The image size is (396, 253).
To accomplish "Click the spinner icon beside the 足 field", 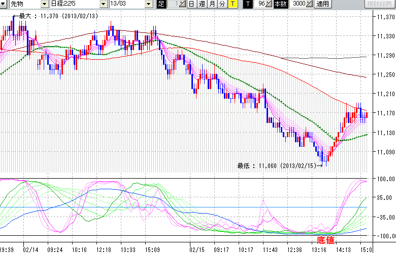I will point(183,4).
